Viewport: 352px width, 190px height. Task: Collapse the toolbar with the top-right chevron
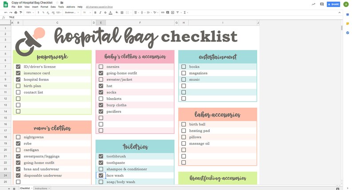coord(340,12)
